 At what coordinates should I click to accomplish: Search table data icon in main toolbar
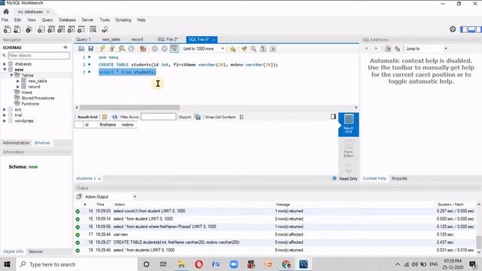tap(93, 29)
